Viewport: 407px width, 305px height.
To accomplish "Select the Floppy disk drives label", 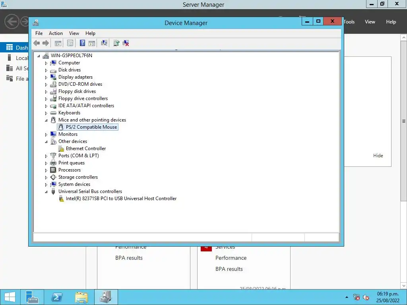I will coord(77,91).
